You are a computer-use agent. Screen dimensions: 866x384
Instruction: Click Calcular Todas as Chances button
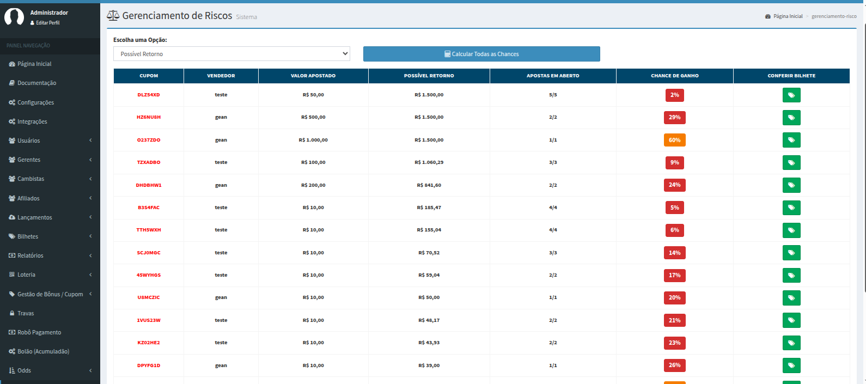pyautogui.click(x=481, y=54)
